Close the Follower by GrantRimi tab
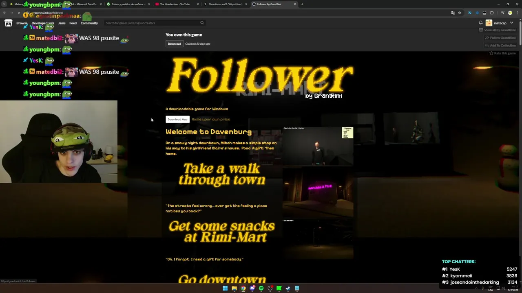This screenshot has width=522, height=293. point(295,4)
